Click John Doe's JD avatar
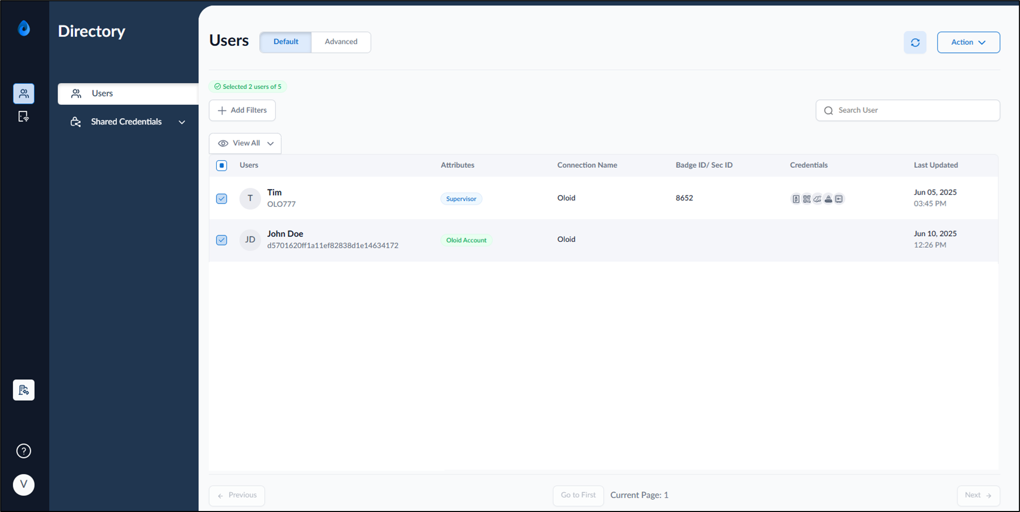Viewport: 1020px width, 512px height. [x=250, y=239]
